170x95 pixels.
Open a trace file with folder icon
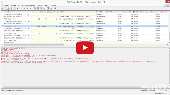pyautogui.click(x=8, y=8)
